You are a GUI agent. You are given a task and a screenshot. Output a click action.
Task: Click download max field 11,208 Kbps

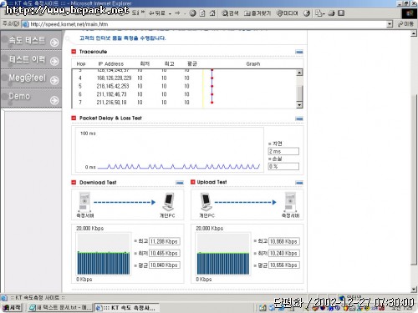pos(165,241)
